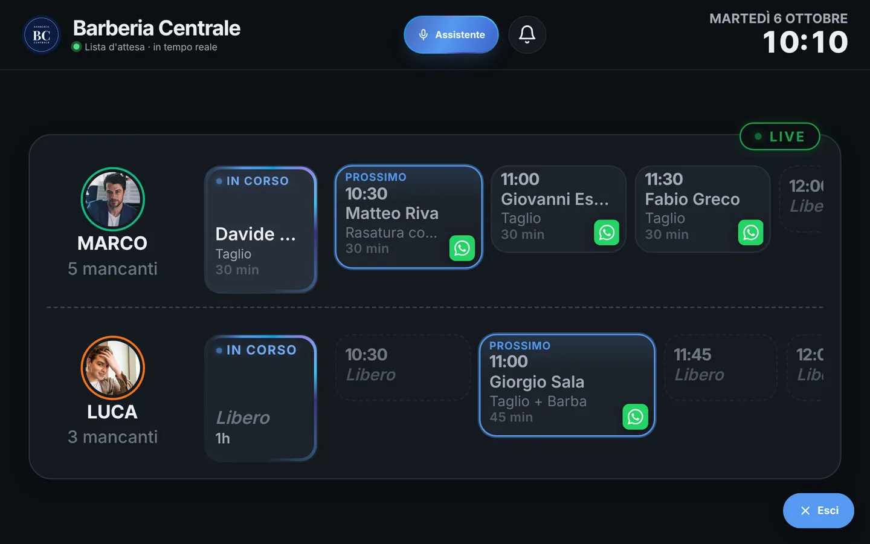Screen dimensions: 870x544
Task: Click the Barberia Centrale BC logo
Action: (41, 35)
